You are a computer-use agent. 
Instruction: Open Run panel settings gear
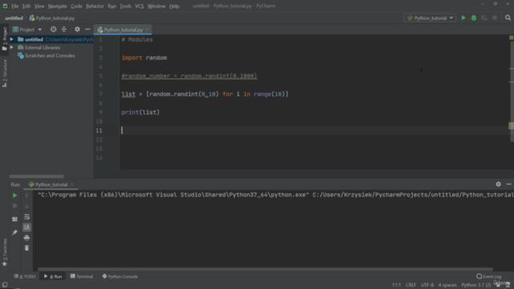498,184
